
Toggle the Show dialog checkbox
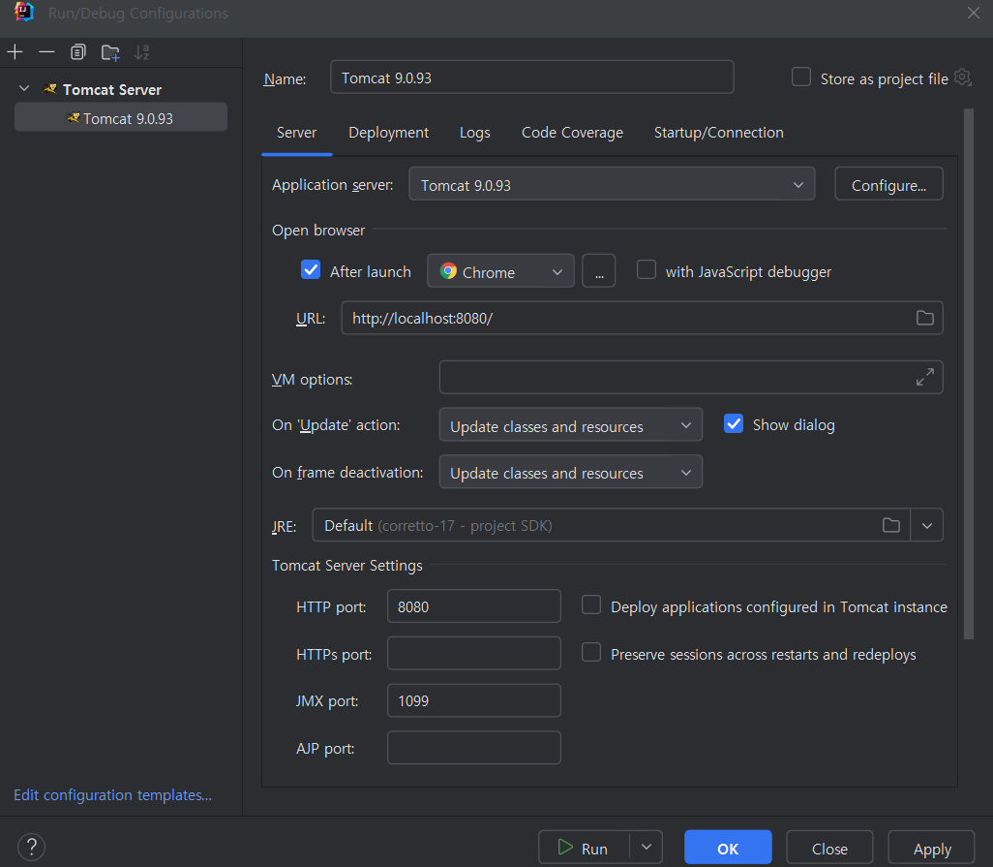click(734, 424)
